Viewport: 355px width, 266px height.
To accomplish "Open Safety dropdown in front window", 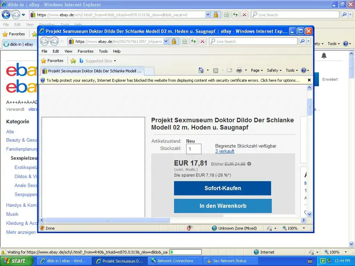I will [x=274, y=70].
